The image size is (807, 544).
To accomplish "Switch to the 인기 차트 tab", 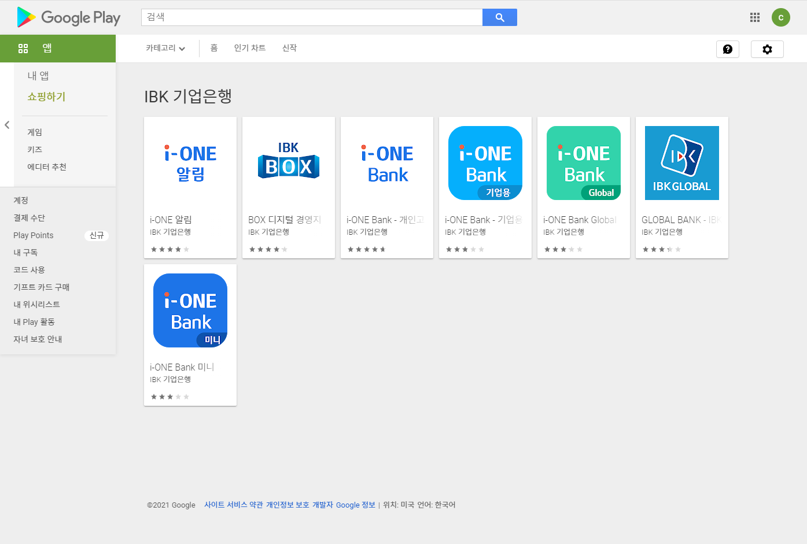I will click(250, 48).
